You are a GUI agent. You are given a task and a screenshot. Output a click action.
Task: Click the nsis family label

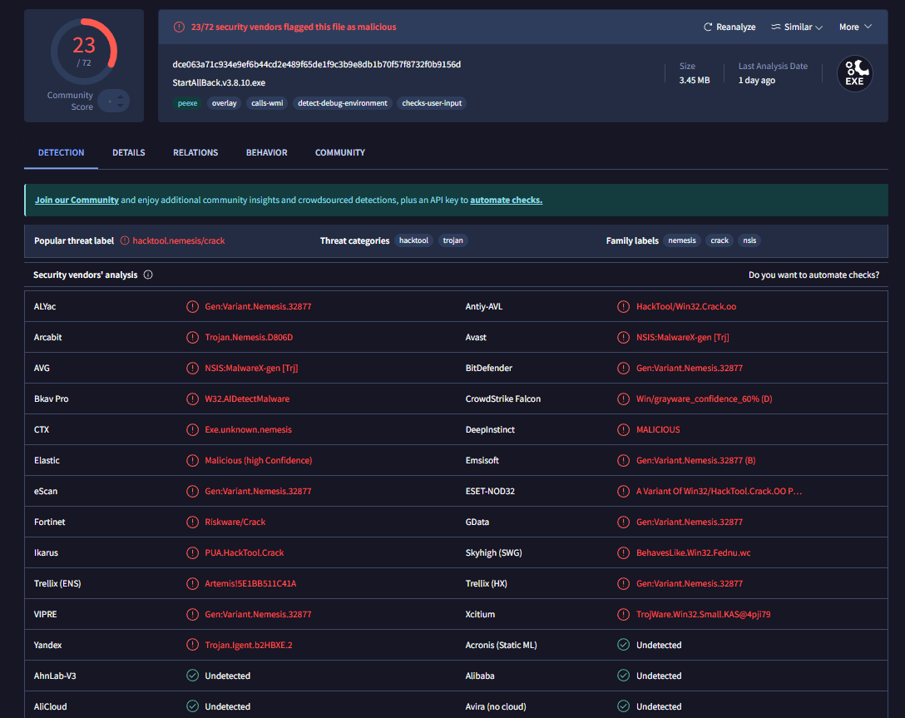coord(749,240)
